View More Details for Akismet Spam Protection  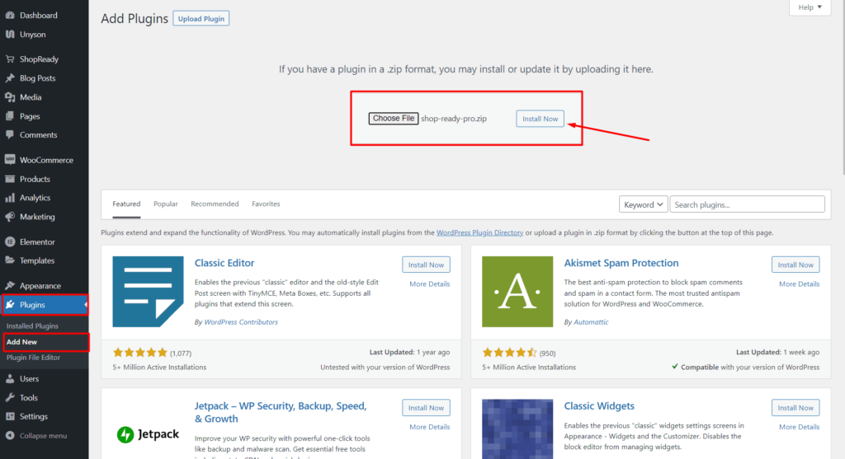(x=799, y=284)
